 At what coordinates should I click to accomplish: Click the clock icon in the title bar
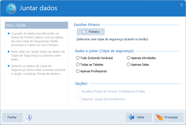click(11, 8)
